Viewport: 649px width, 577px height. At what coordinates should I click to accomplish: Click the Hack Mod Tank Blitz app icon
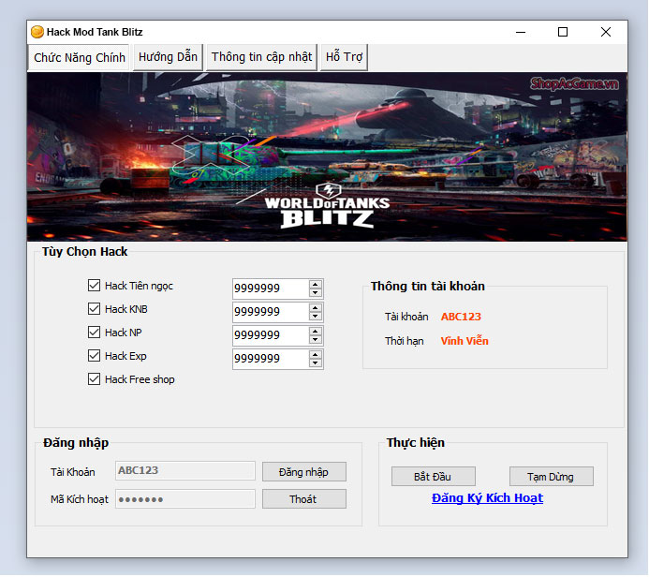coord(37,32)
